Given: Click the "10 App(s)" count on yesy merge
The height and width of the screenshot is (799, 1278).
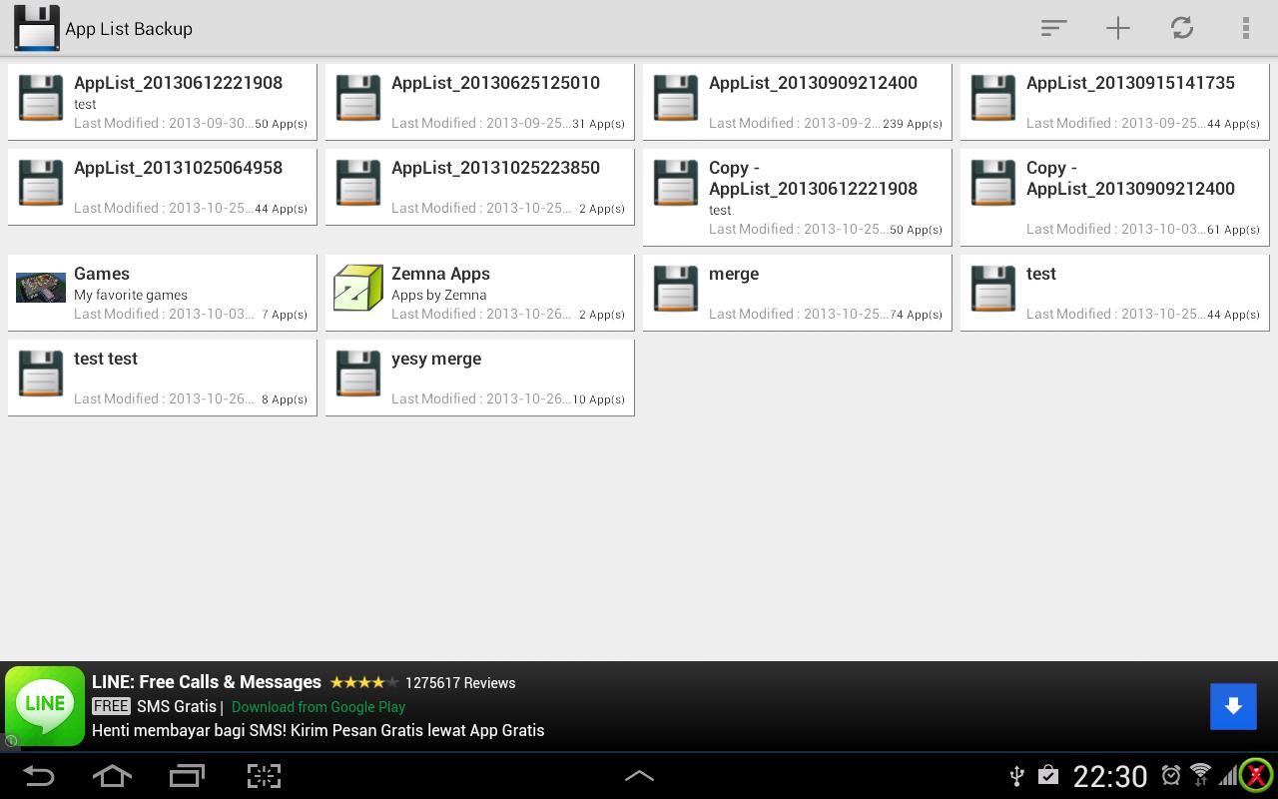Looking at the screenshot, I should pos(598,399).
